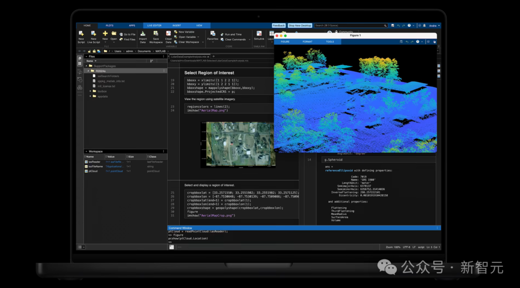
Task: Open the FORMAT tab in Figure 1
Action: (x=307, y=42)
